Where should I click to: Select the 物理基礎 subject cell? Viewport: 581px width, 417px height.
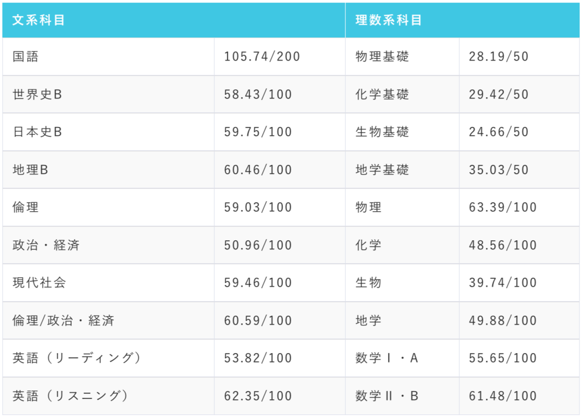(x=382, y=57)
